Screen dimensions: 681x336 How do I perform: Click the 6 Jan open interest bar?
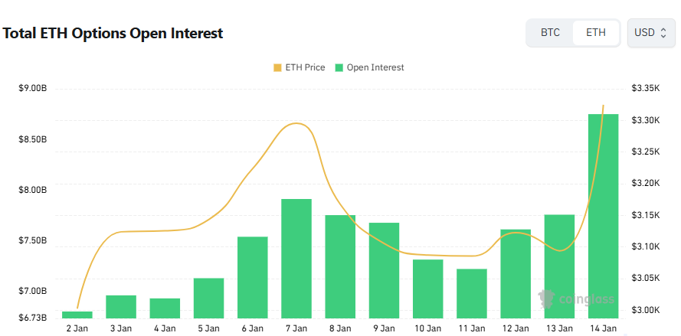pyautogui.click(x=253, y=277)
